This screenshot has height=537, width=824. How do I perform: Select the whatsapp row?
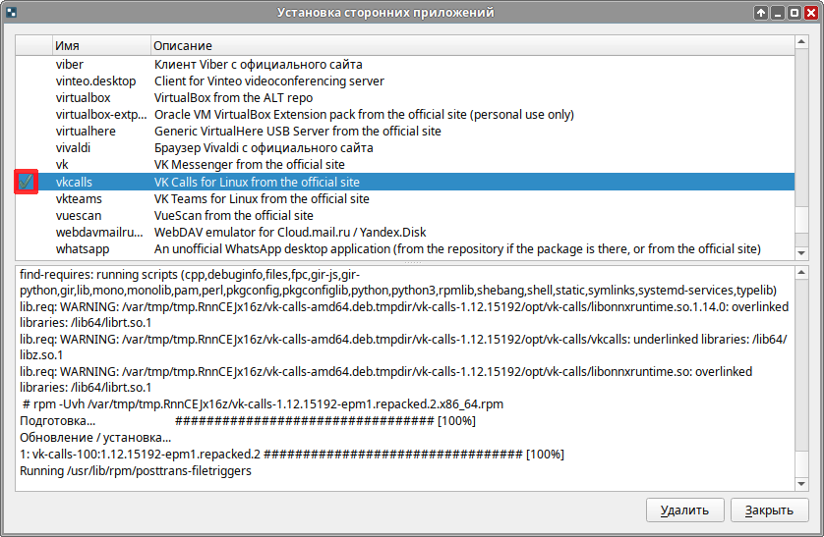pos(405,249)
